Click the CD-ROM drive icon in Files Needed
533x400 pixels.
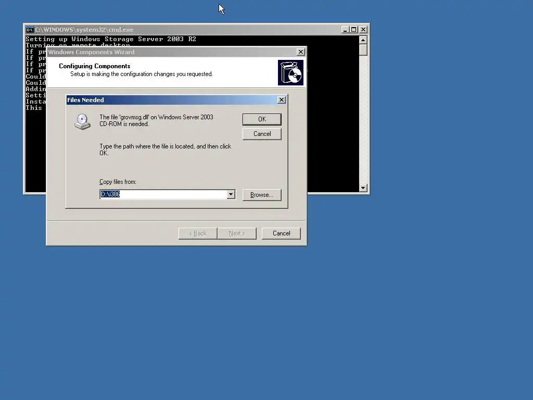tap(82, 122)
